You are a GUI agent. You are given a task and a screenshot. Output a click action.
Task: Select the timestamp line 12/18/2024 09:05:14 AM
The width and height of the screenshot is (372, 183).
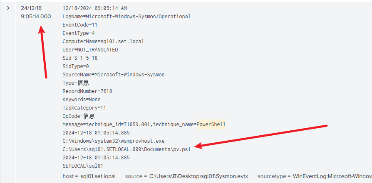point(94,8)
